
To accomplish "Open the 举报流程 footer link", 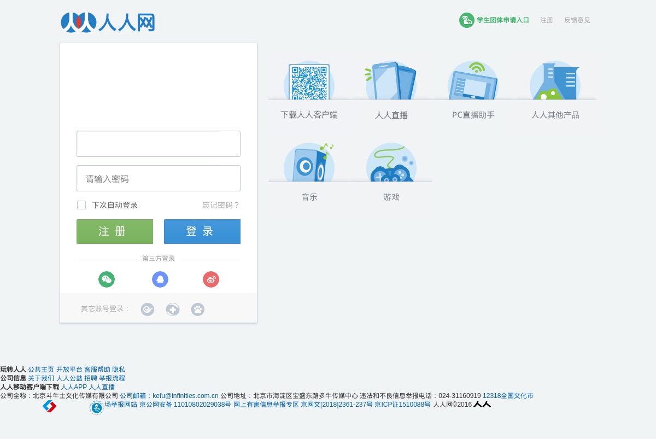I will [112, 378].
